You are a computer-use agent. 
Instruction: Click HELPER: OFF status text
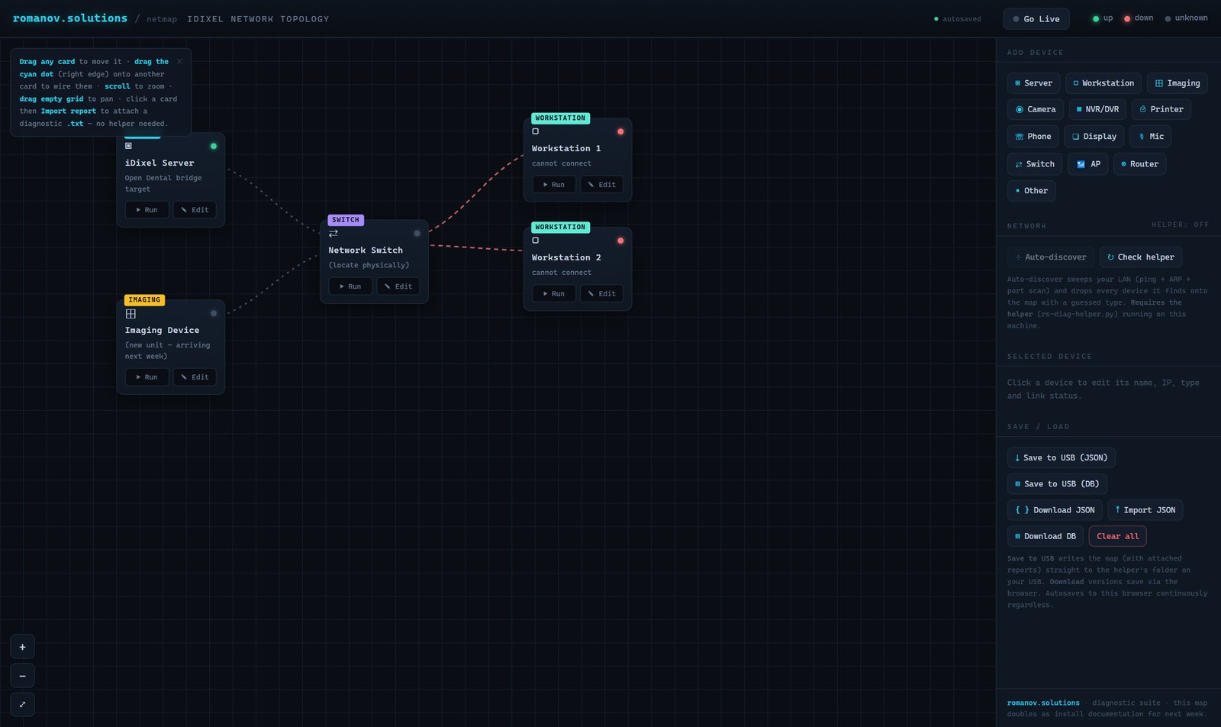coord(1180,225)
